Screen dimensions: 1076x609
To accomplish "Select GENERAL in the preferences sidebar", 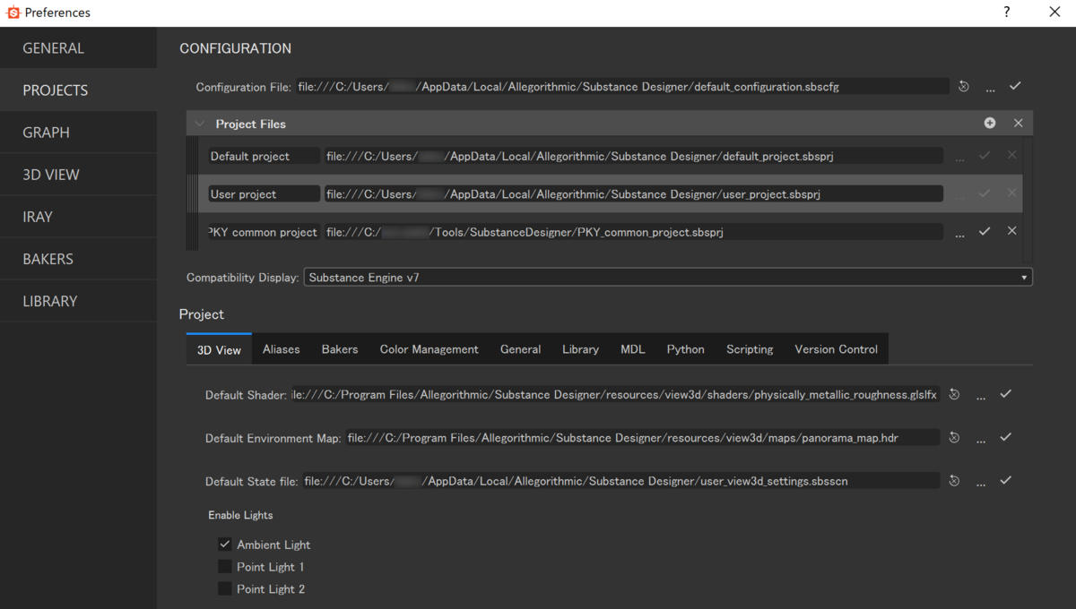I will (x=78, y=48).
